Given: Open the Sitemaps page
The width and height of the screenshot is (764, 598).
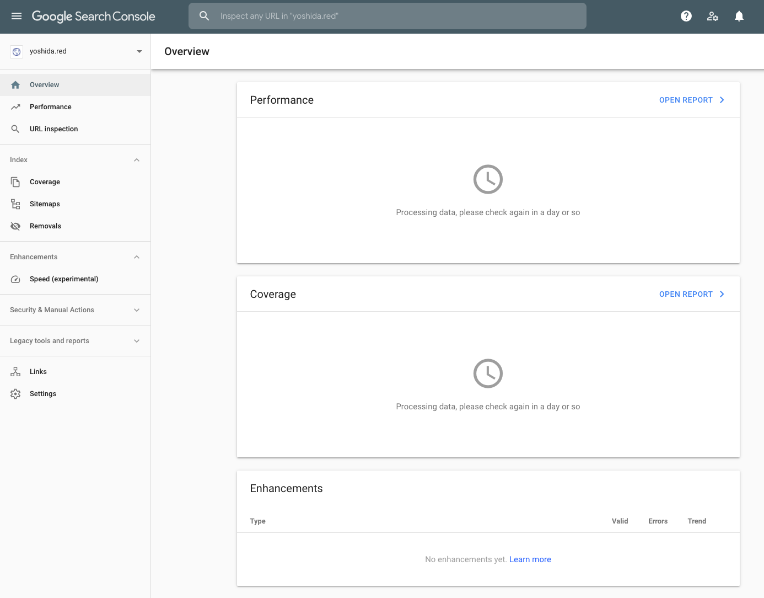Looking at the screenshot, I should tap(75, 204).
